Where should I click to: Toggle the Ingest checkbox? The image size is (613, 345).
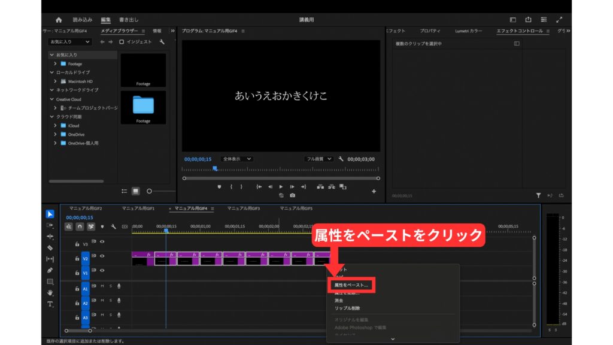pyautogui.click(x=122, y=42)
